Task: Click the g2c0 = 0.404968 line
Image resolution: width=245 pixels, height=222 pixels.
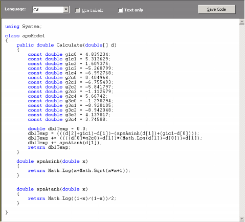Action: 69,78
